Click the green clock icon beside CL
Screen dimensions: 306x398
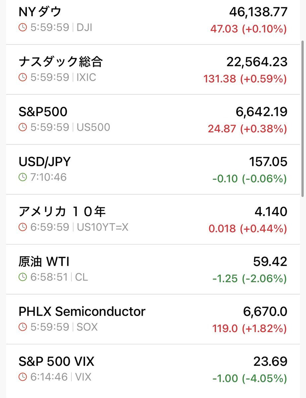point(23,277)
